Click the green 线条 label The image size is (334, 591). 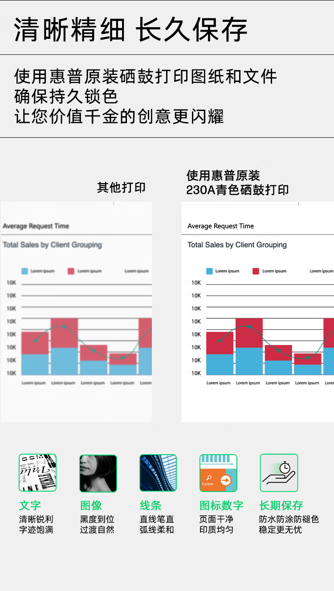point(151,505)
